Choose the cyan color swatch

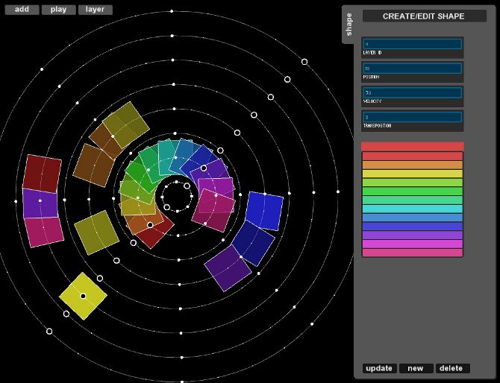click(413, 209)
